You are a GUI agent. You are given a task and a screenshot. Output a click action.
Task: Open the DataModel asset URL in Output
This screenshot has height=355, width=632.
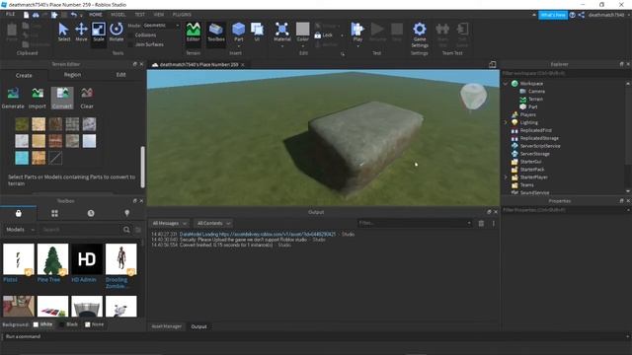click(x=277, y=235)
